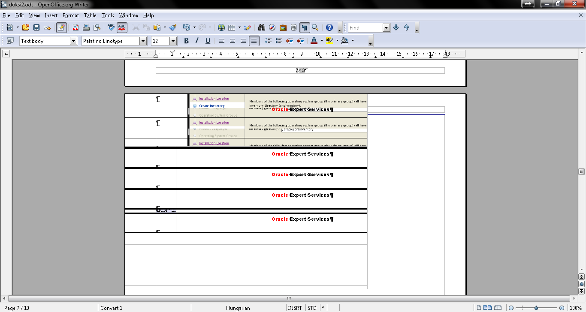Find next with down arrow
The image size is (586, 312).
(x=396, y=27)
